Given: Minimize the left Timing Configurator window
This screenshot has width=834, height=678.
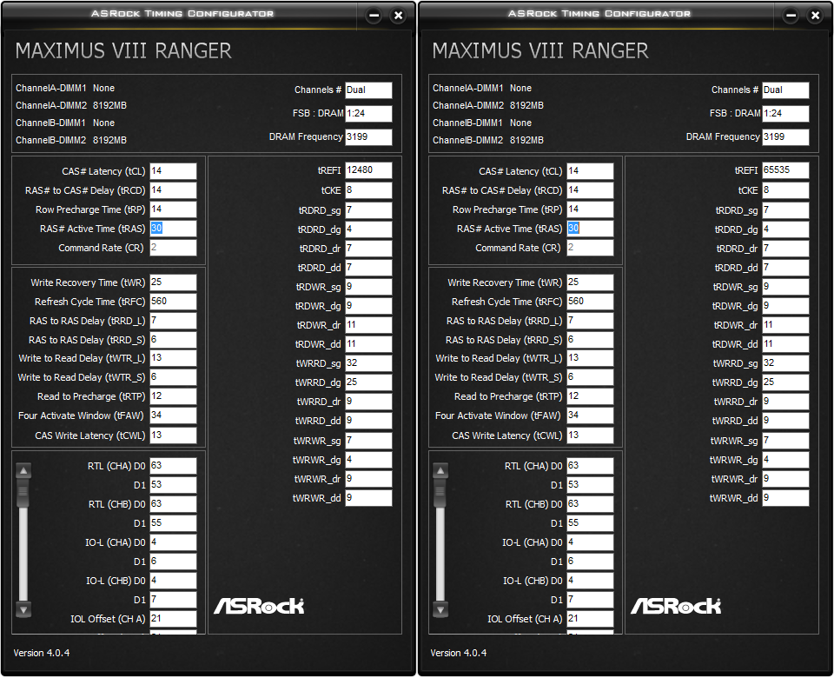Looking at the screenshot, I should pos(374,16).
